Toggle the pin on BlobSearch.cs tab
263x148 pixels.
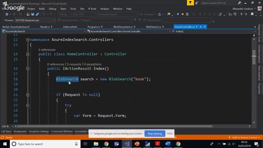[163, 27]
